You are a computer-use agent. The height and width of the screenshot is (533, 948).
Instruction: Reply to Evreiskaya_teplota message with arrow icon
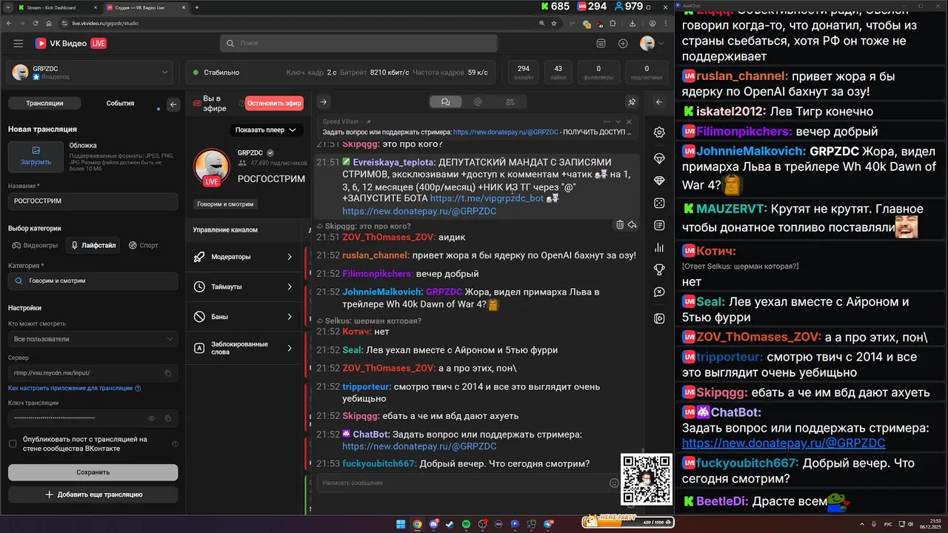[632, 224]
